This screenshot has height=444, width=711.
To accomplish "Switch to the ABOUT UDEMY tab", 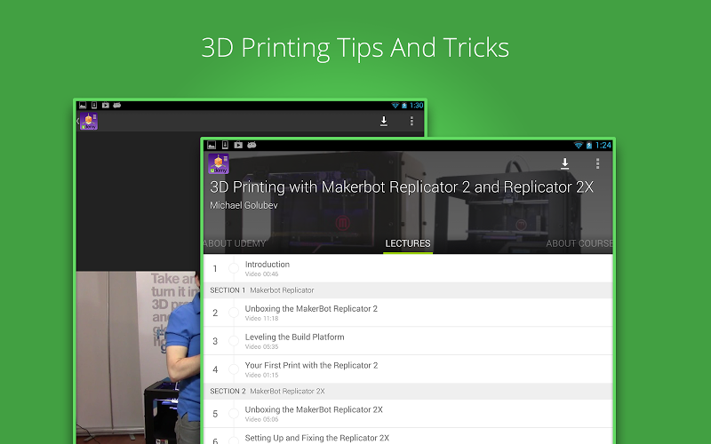I will pyautogui.click(x=235, y=243).
